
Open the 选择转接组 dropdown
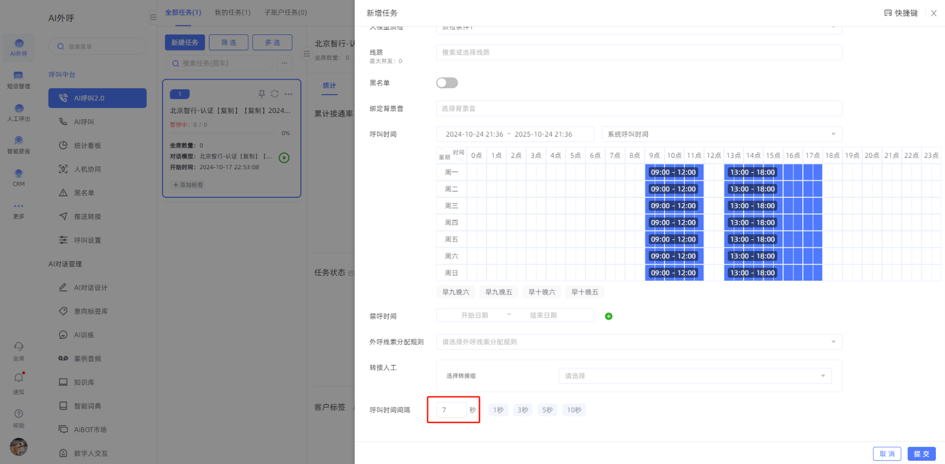click(x=695, y=376)
